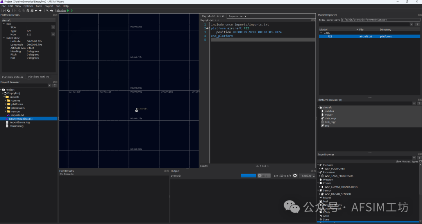This screenshot has width=422, height=224.
Task: Click the aircraft icon on the map
Action: 137,110
